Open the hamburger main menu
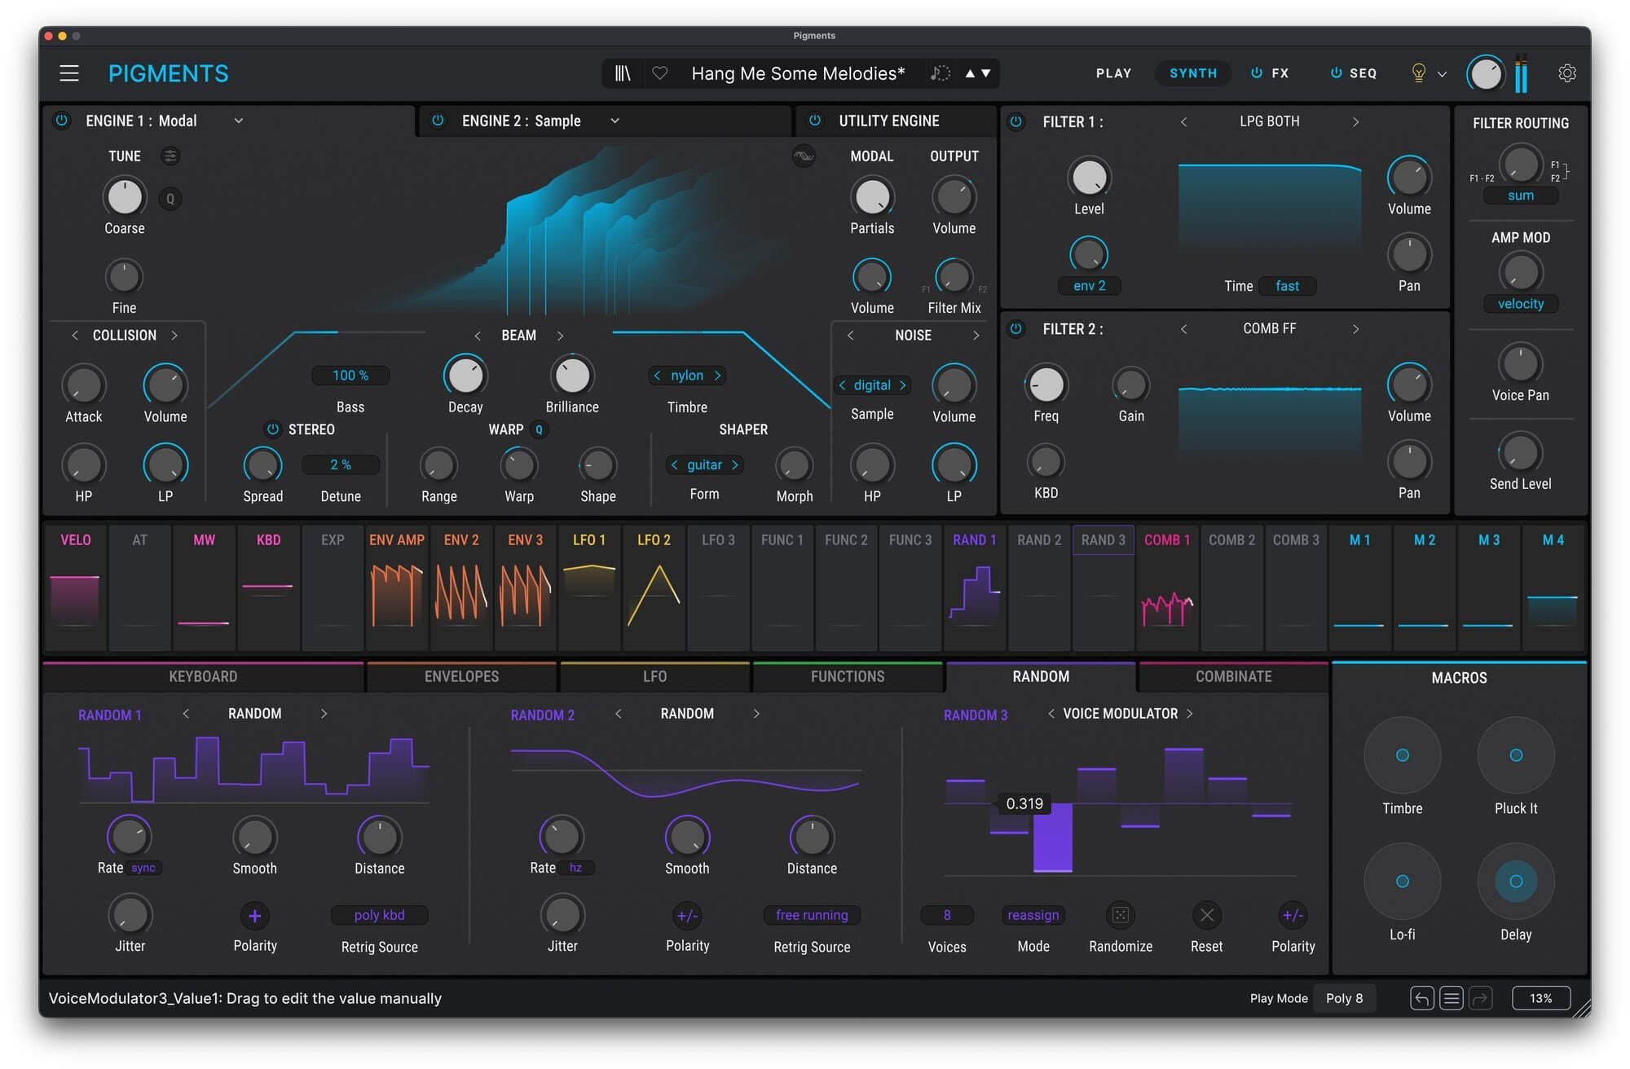 point(69,73)
